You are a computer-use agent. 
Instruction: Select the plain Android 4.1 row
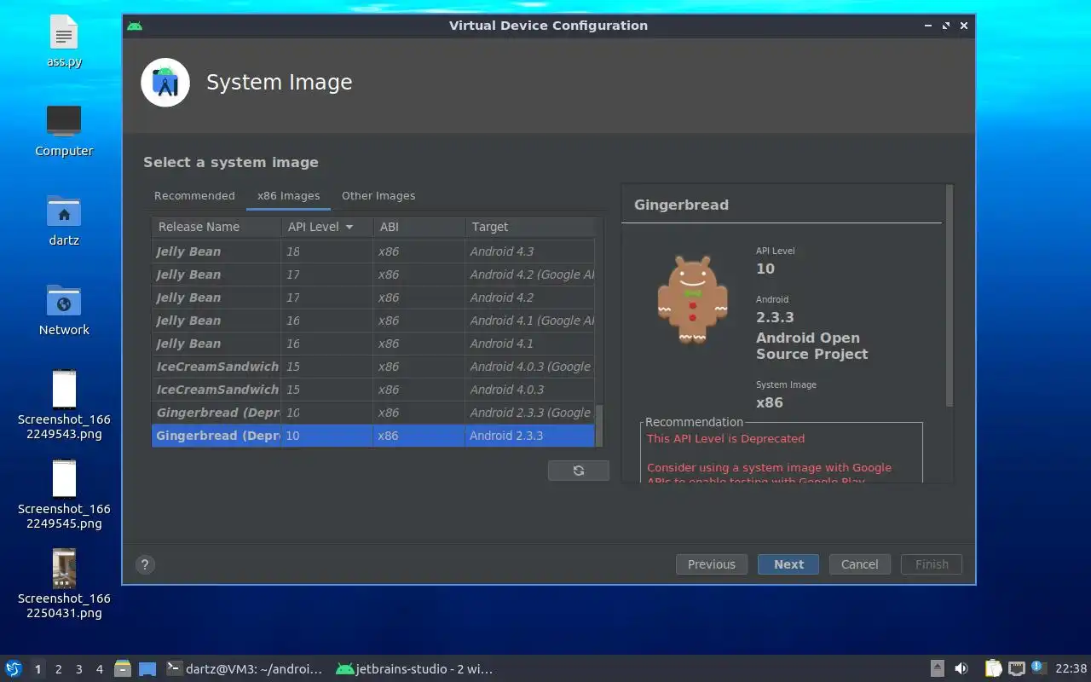click(x=373, y=344)
